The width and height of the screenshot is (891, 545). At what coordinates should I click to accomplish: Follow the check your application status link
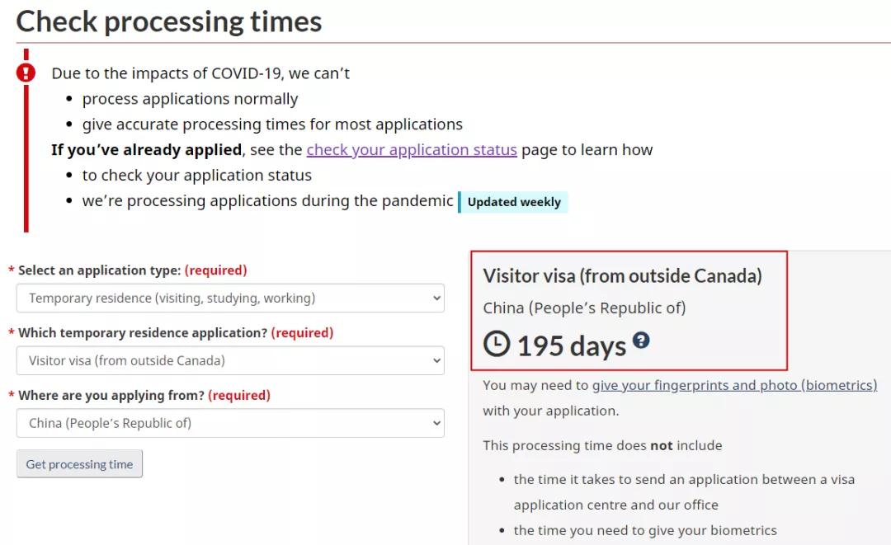click(412, 149)
